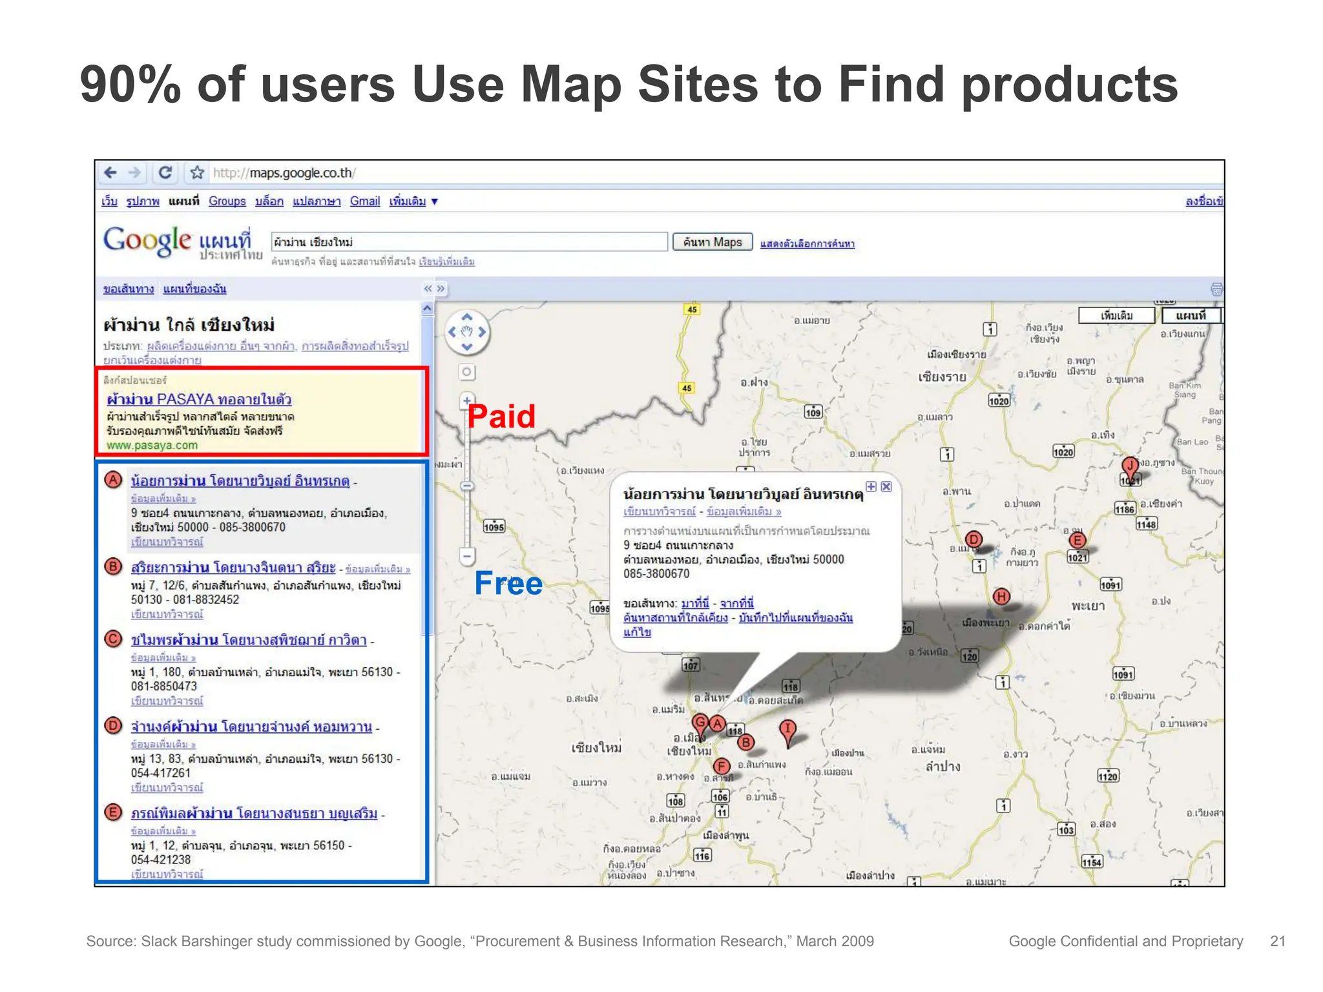
Task: Open the แปลภาษา (Translate) top link
Action: pyautogui.click(x=317, y=201)
